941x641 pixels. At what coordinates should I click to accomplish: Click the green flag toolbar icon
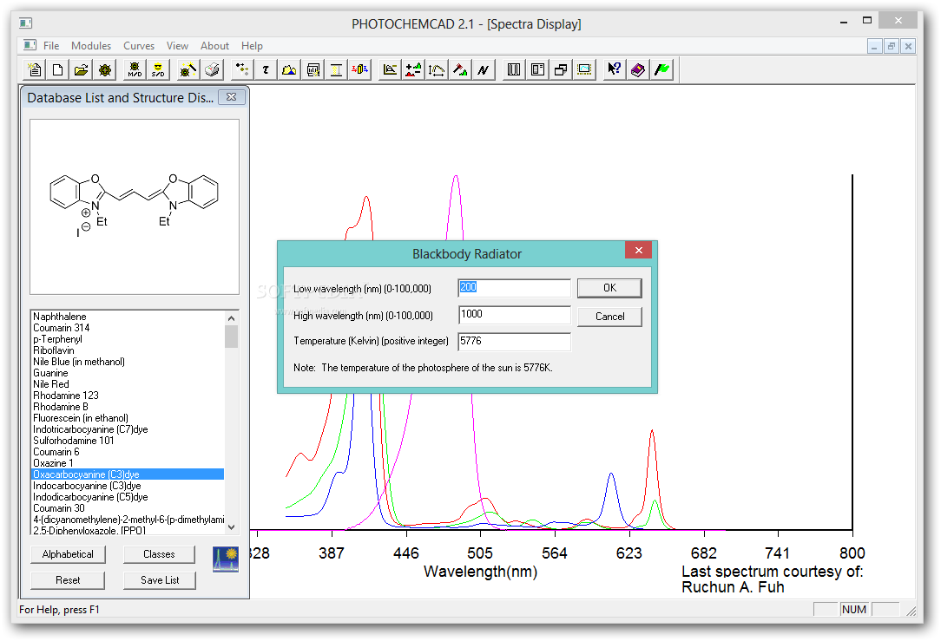tap(661, 69)
